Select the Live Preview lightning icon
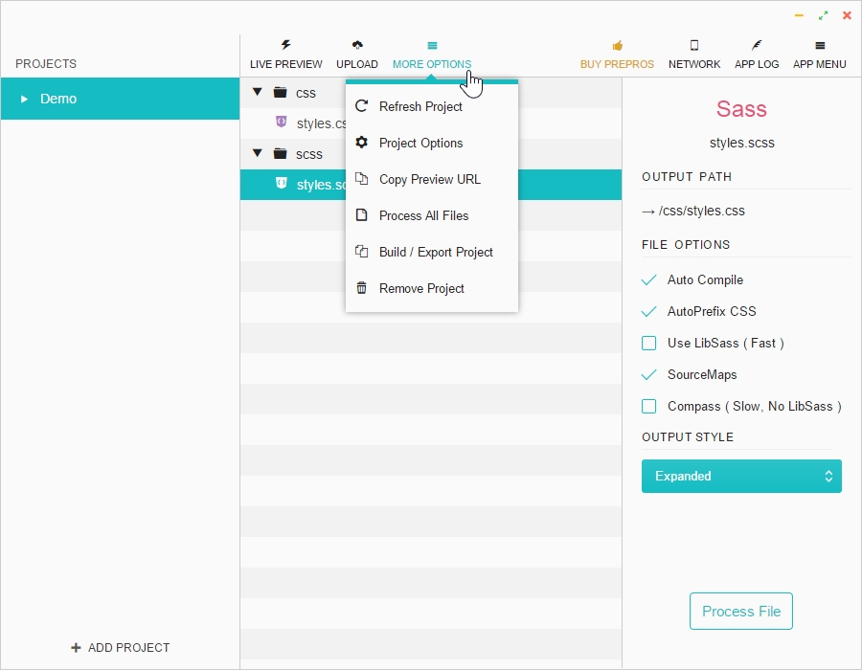 coord(285,44)
